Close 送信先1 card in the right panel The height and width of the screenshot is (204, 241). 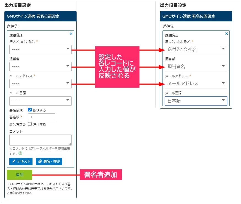point(227,34)
